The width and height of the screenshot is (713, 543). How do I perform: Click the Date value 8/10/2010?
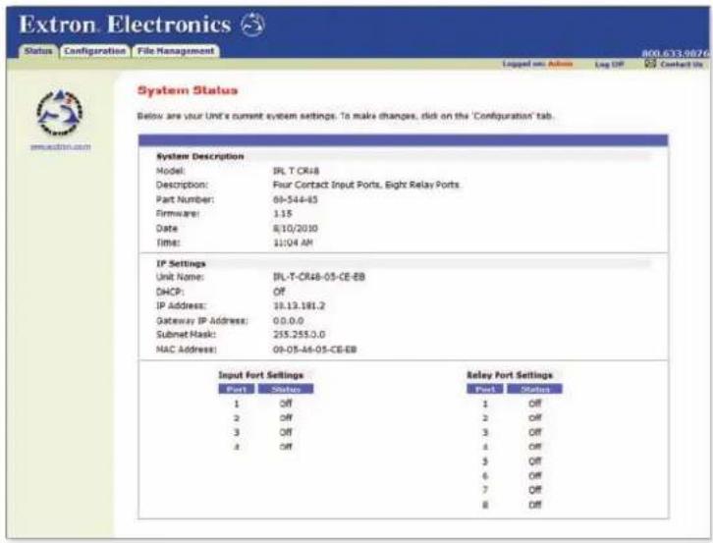pos(295,229)
